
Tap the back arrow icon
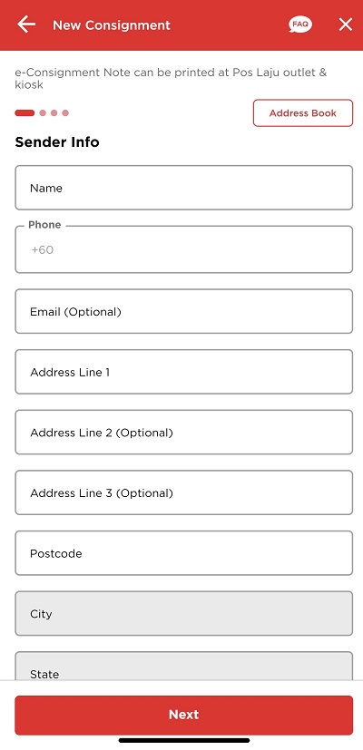26,24
